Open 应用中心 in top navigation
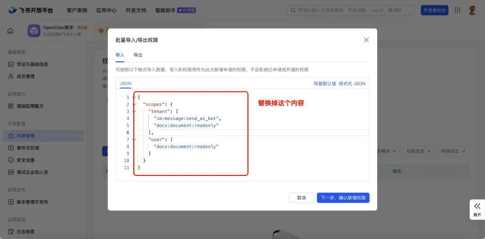Image resolution: width=485 pixels, height=239 pixels. pyautogui.click(x=106, y=10)
